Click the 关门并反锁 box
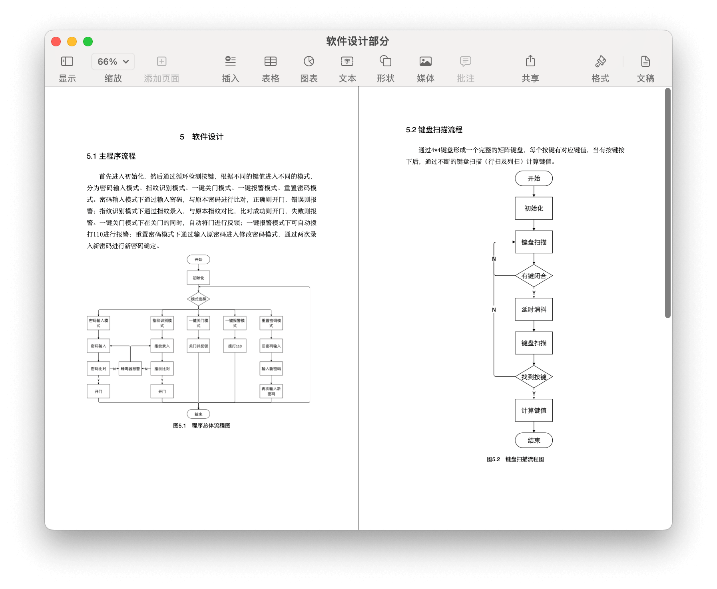 [199, 346]
